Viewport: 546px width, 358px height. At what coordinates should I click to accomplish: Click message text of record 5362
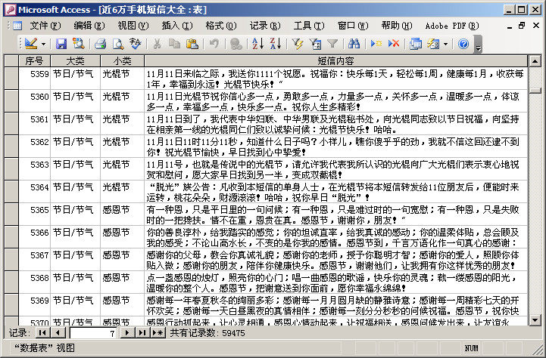click(x=335, y=147)
